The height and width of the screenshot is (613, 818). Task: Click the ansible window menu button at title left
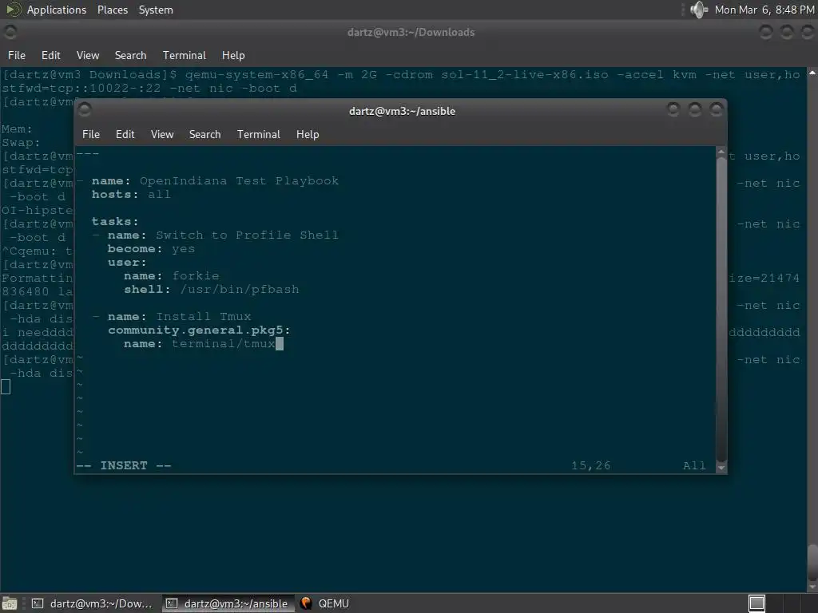(85, 109)
